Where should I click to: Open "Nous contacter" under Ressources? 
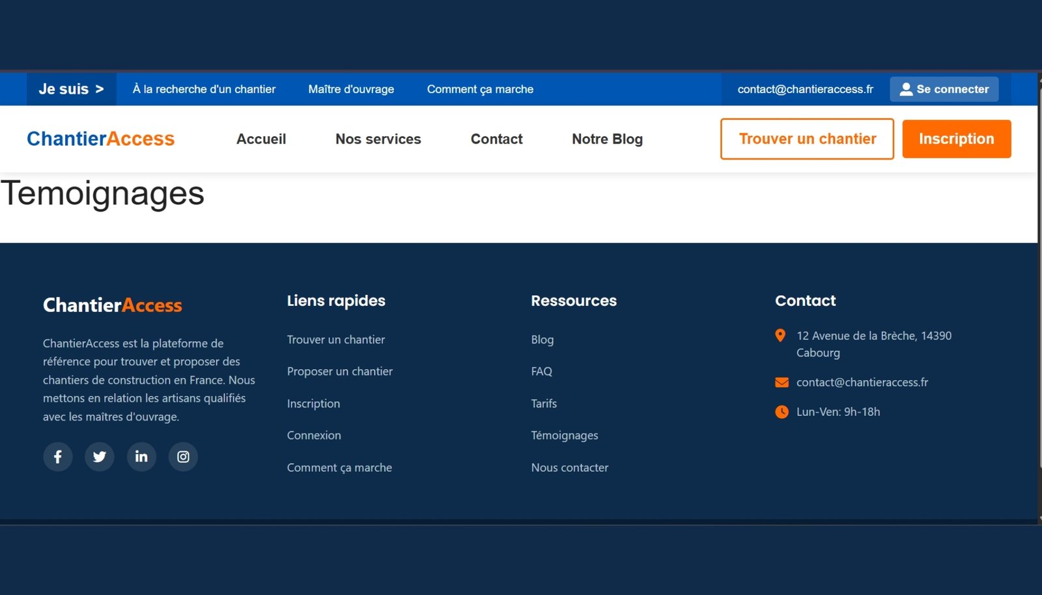(x=570, y=467)
